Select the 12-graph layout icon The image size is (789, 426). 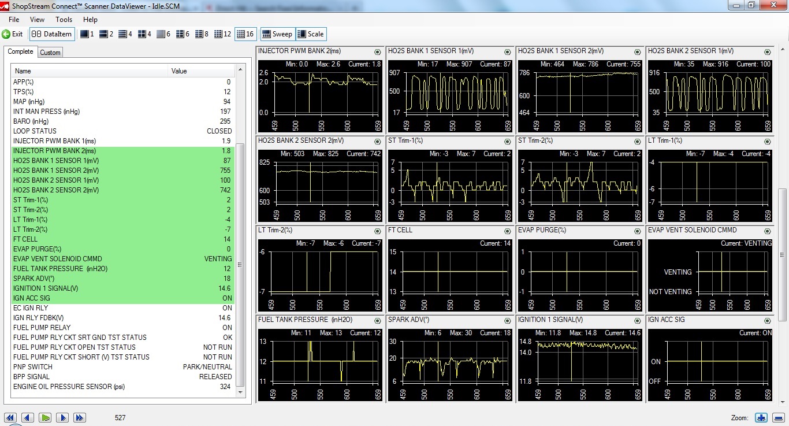(222, 34)
